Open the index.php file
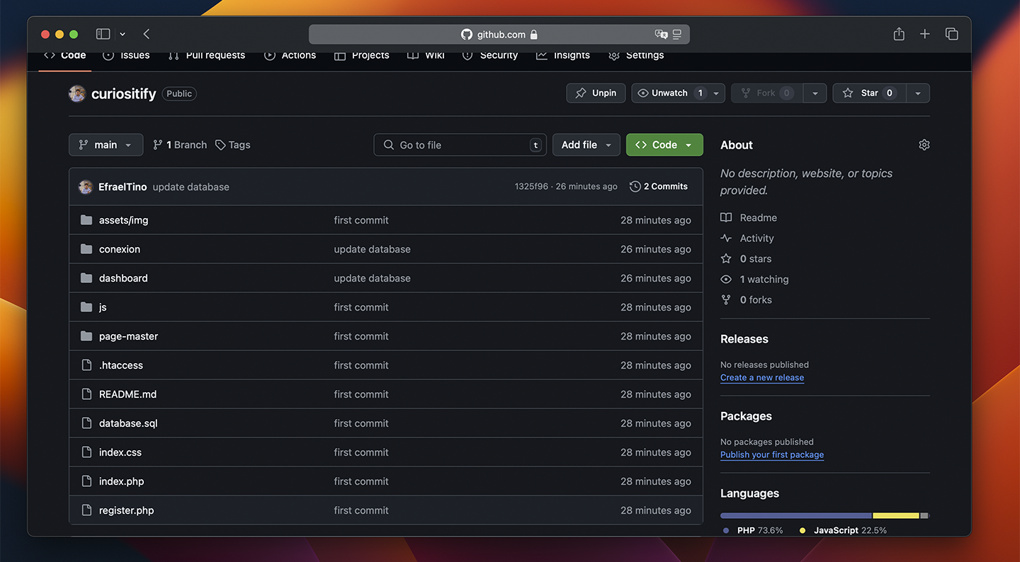This screenshot has height=562, width=1020. (122, 481)
